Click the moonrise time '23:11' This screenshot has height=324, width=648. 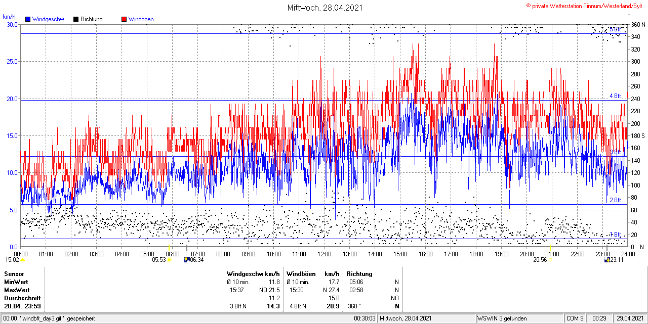618,260
